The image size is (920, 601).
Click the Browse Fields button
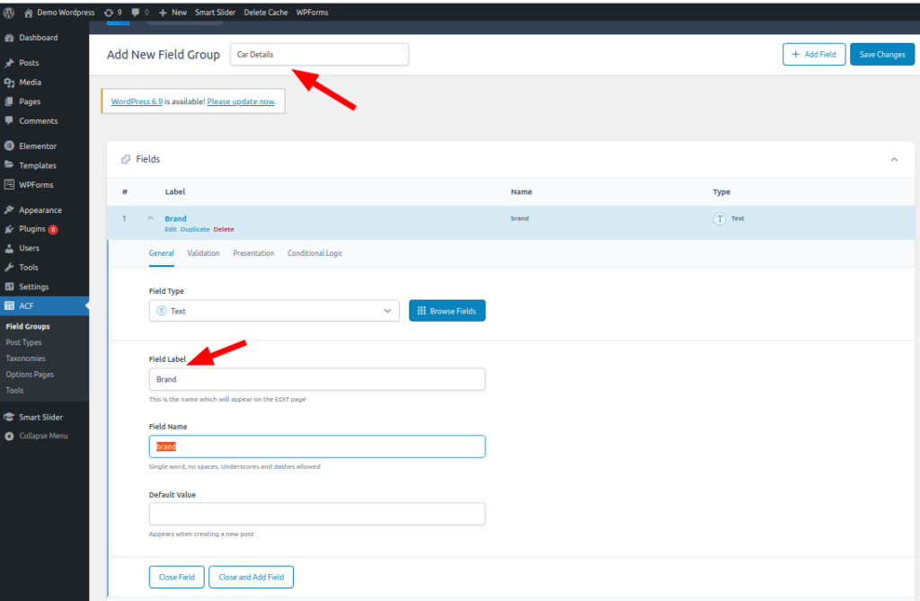point(447,311)
